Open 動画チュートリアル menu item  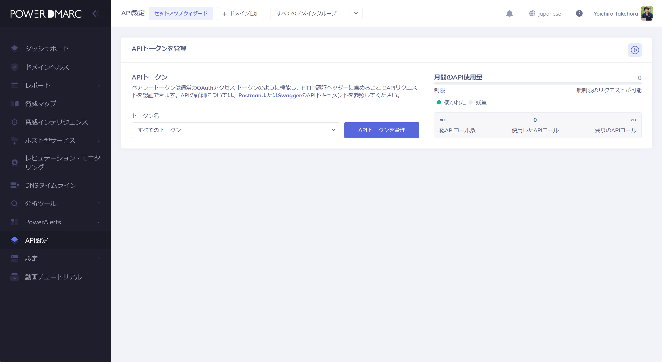click(53, 277)
